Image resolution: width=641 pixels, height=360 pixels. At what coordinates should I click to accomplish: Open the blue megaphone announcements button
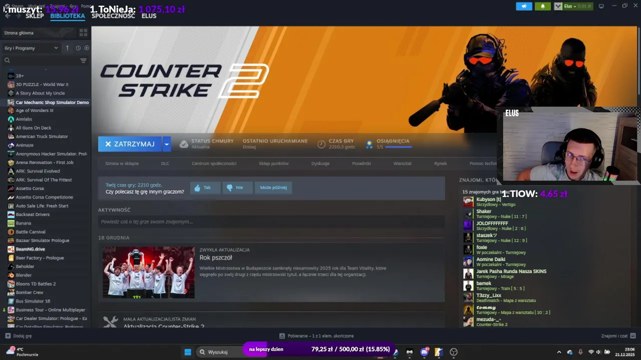coord(524,6)
